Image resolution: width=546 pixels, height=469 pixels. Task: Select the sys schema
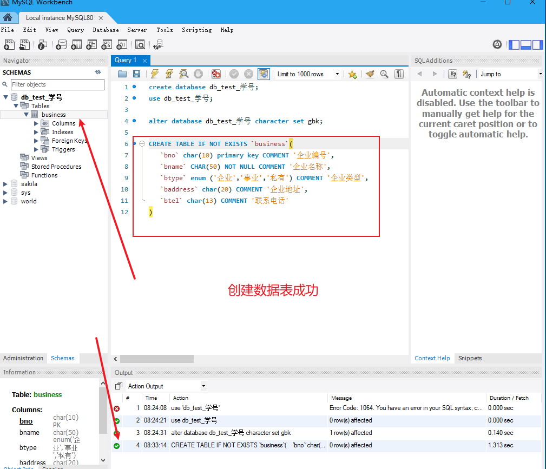pyautogui.click(x=25, y=193)
